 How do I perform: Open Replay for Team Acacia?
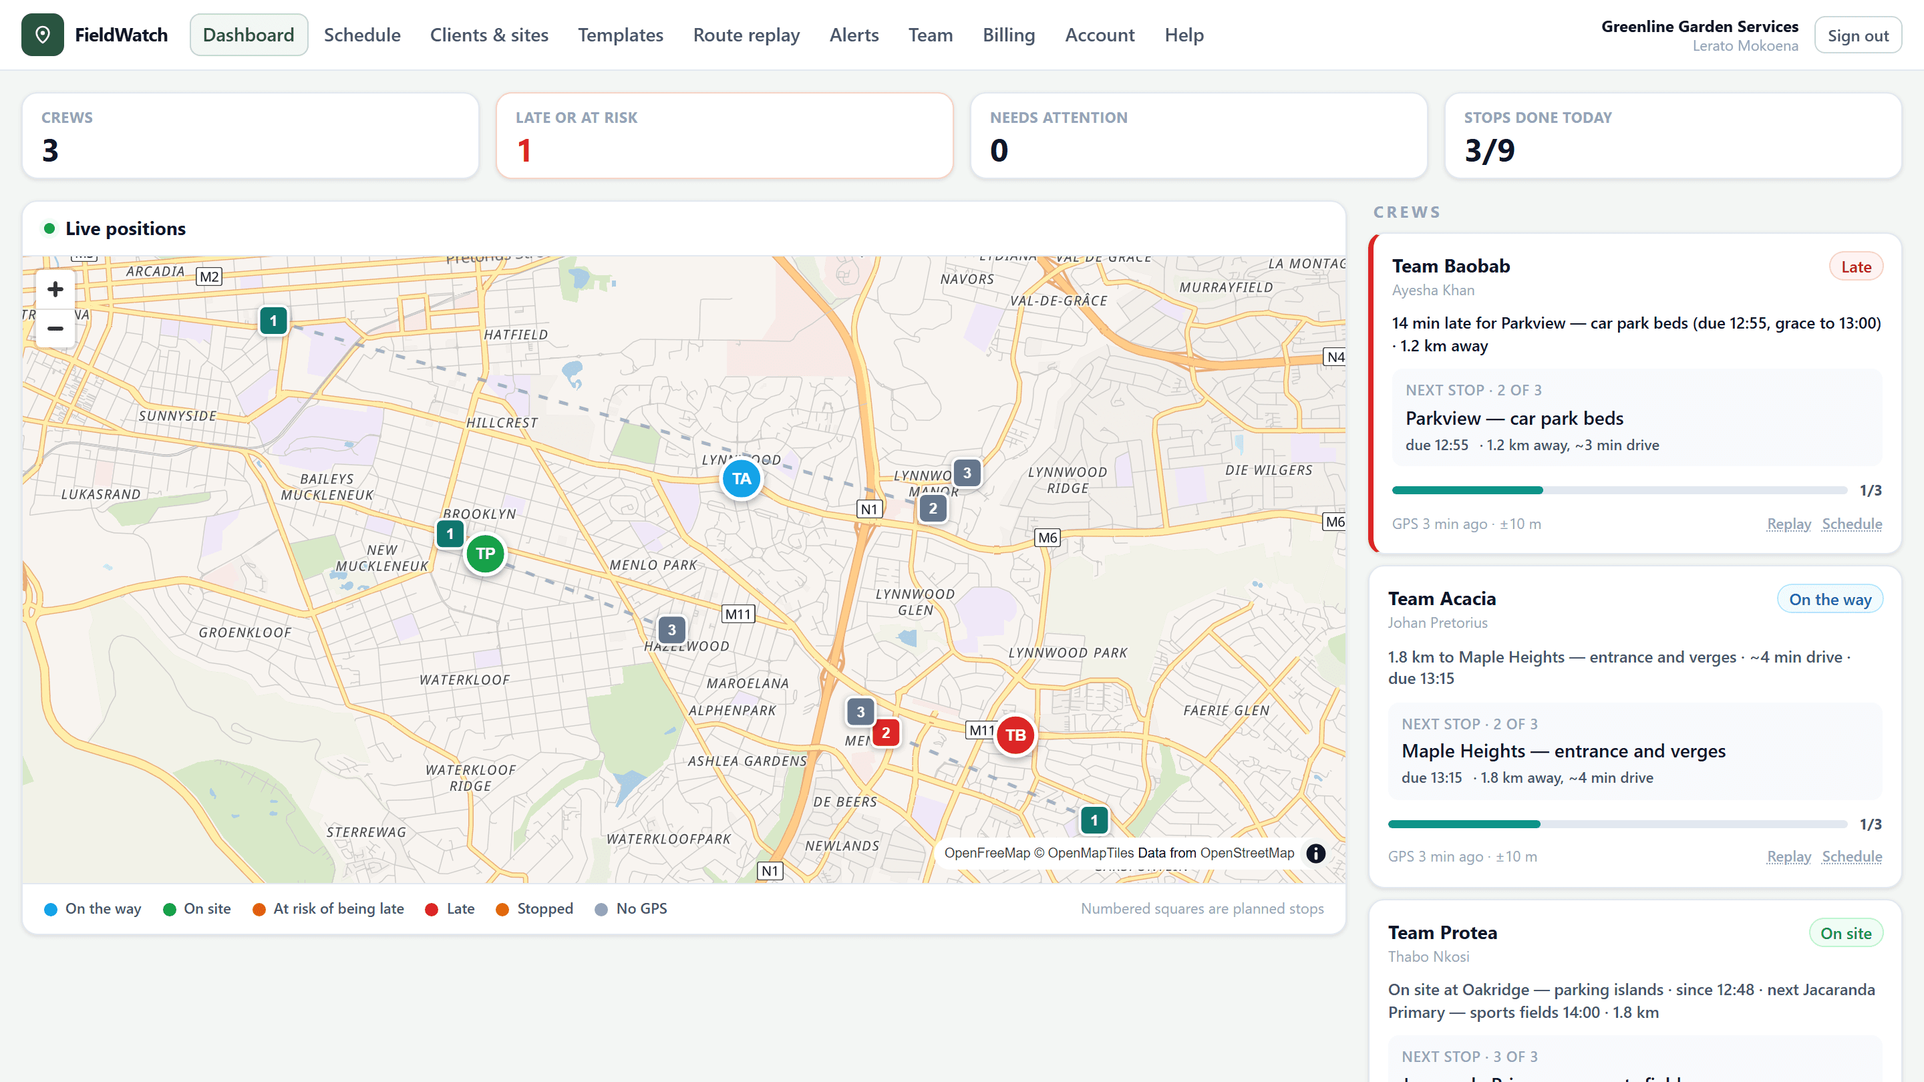(x=1788, y=856)
